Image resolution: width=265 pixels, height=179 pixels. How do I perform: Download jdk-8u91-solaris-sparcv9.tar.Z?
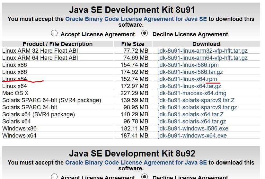196,100
